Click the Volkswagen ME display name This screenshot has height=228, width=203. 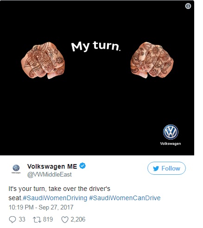click(52, 166)
